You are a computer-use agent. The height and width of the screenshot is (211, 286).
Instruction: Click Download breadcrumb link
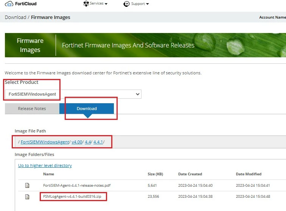(16, 17)
